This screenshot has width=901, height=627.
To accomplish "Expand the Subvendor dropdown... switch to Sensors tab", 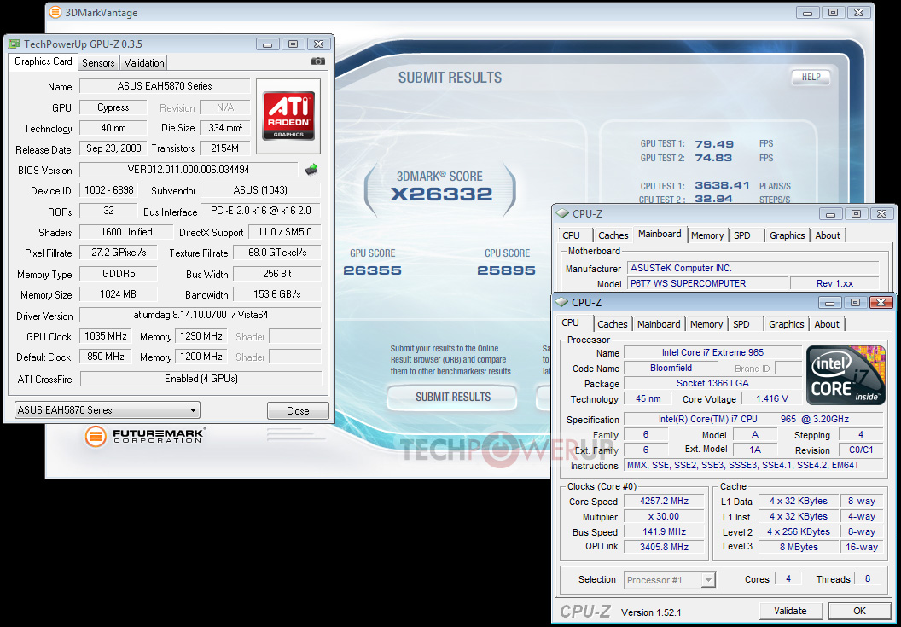I will point(97,62).
